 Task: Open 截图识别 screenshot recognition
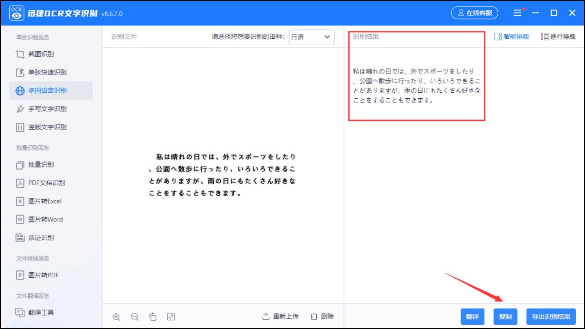pos(51,54)
